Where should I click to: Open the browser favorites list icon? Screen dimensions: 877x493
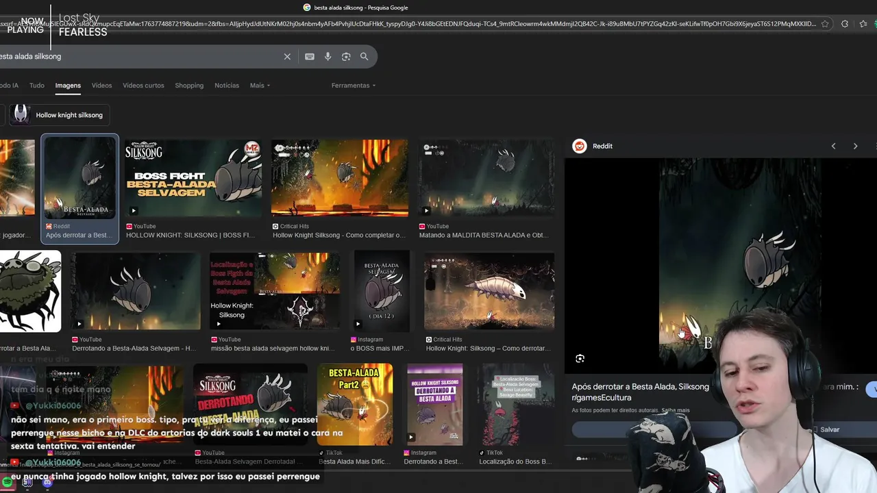point(864,23)
